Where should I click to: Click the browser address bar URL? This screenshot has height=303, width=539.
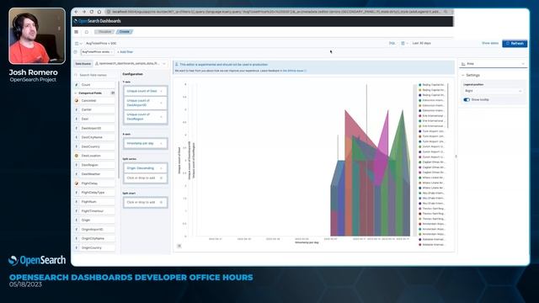[x=275, y=12]
